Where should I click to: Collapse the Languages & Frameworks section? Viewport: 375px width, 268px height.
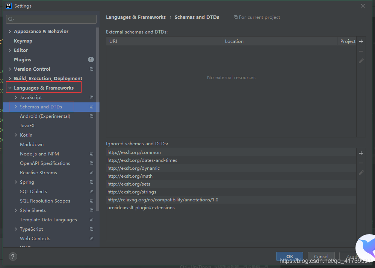(10, 88)
